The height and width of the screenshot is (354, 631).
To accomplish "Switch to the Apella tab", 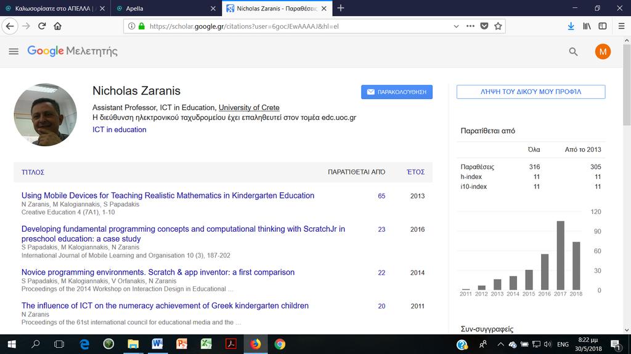I will click(166, 9).
